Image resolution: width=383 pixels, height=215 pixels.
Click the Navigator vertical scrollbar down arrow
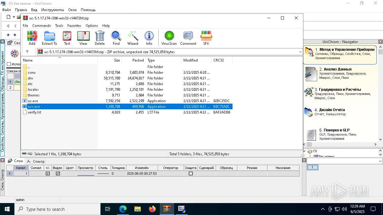380,139
